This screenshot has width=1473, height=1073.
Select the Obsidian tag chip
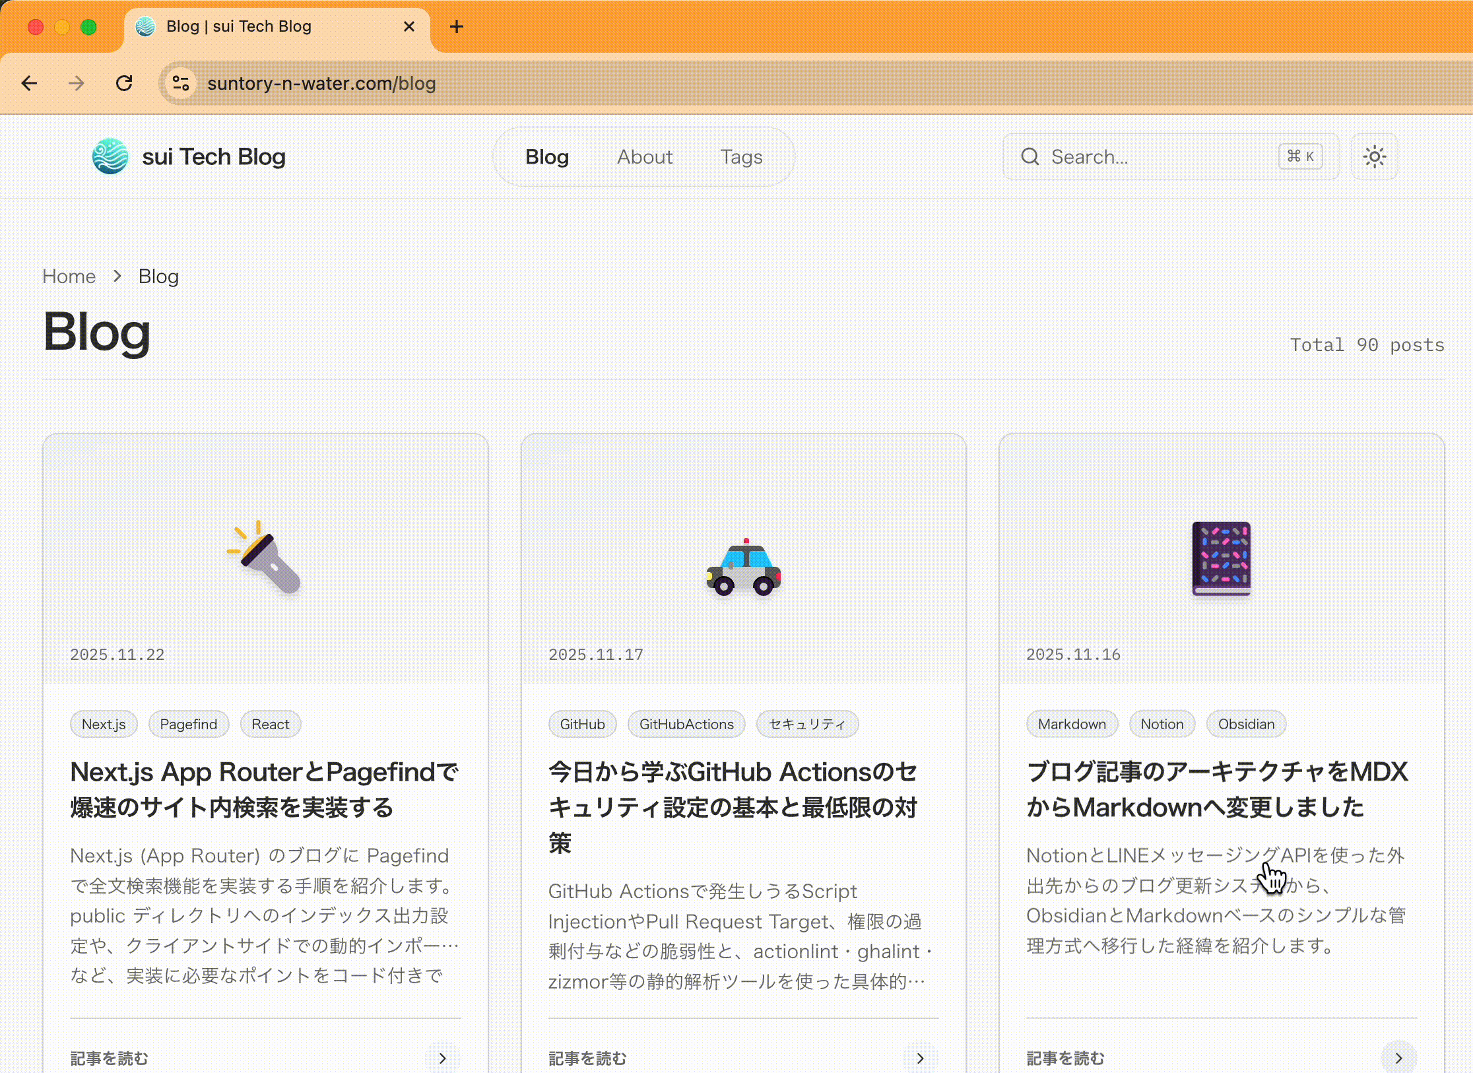coord(1245,724)
